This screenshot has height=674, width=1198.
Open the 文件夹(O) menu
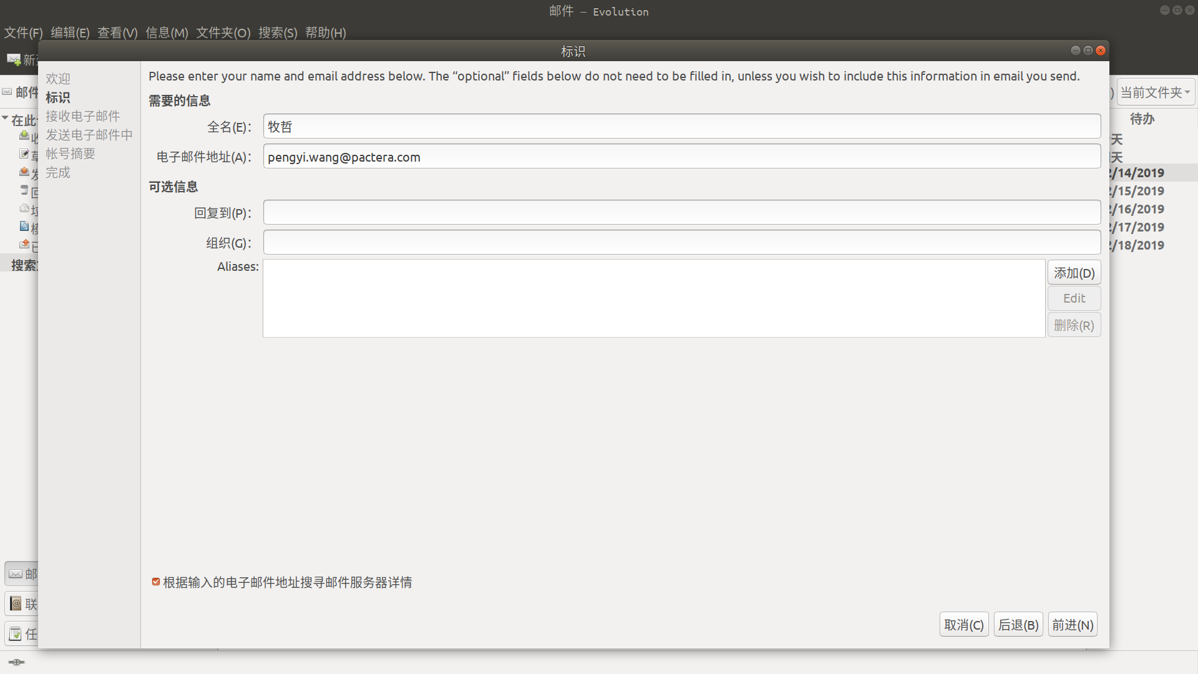tap(223, 32)
